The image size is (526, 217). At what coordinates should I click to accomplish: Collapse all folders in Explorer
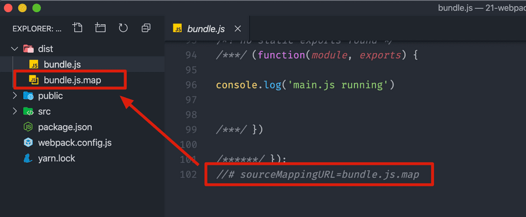click(x=146, y=28)
